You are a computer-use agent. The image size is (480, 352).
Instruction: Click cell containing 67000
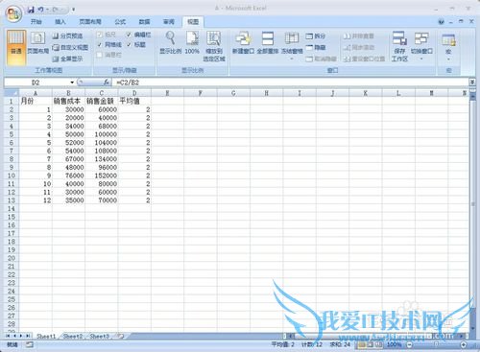pos(68,159)
